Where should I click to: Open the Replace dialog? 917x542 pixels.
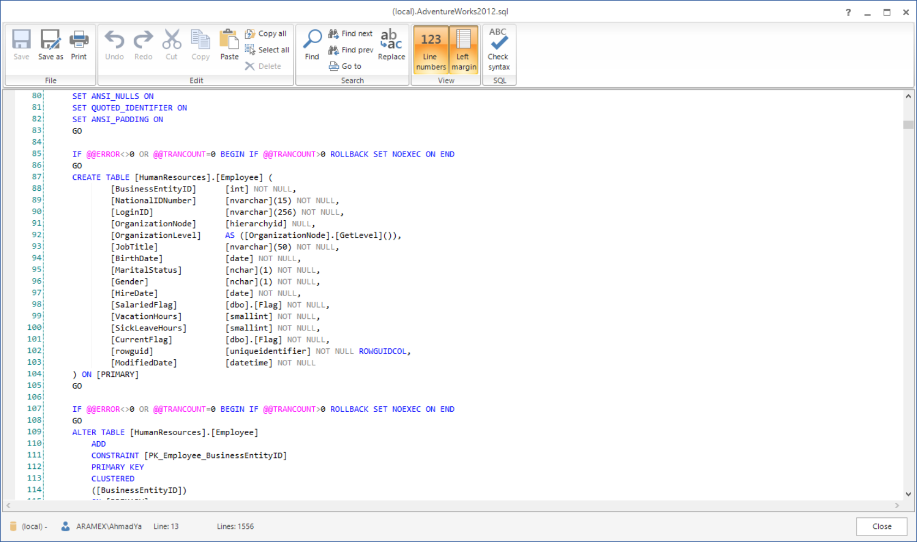click(391, 45)
